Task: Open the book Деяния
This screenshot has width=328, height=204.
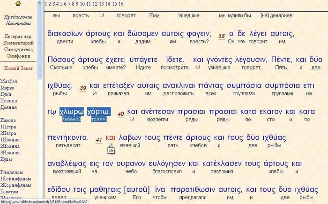Action: [x=8, y=107]
